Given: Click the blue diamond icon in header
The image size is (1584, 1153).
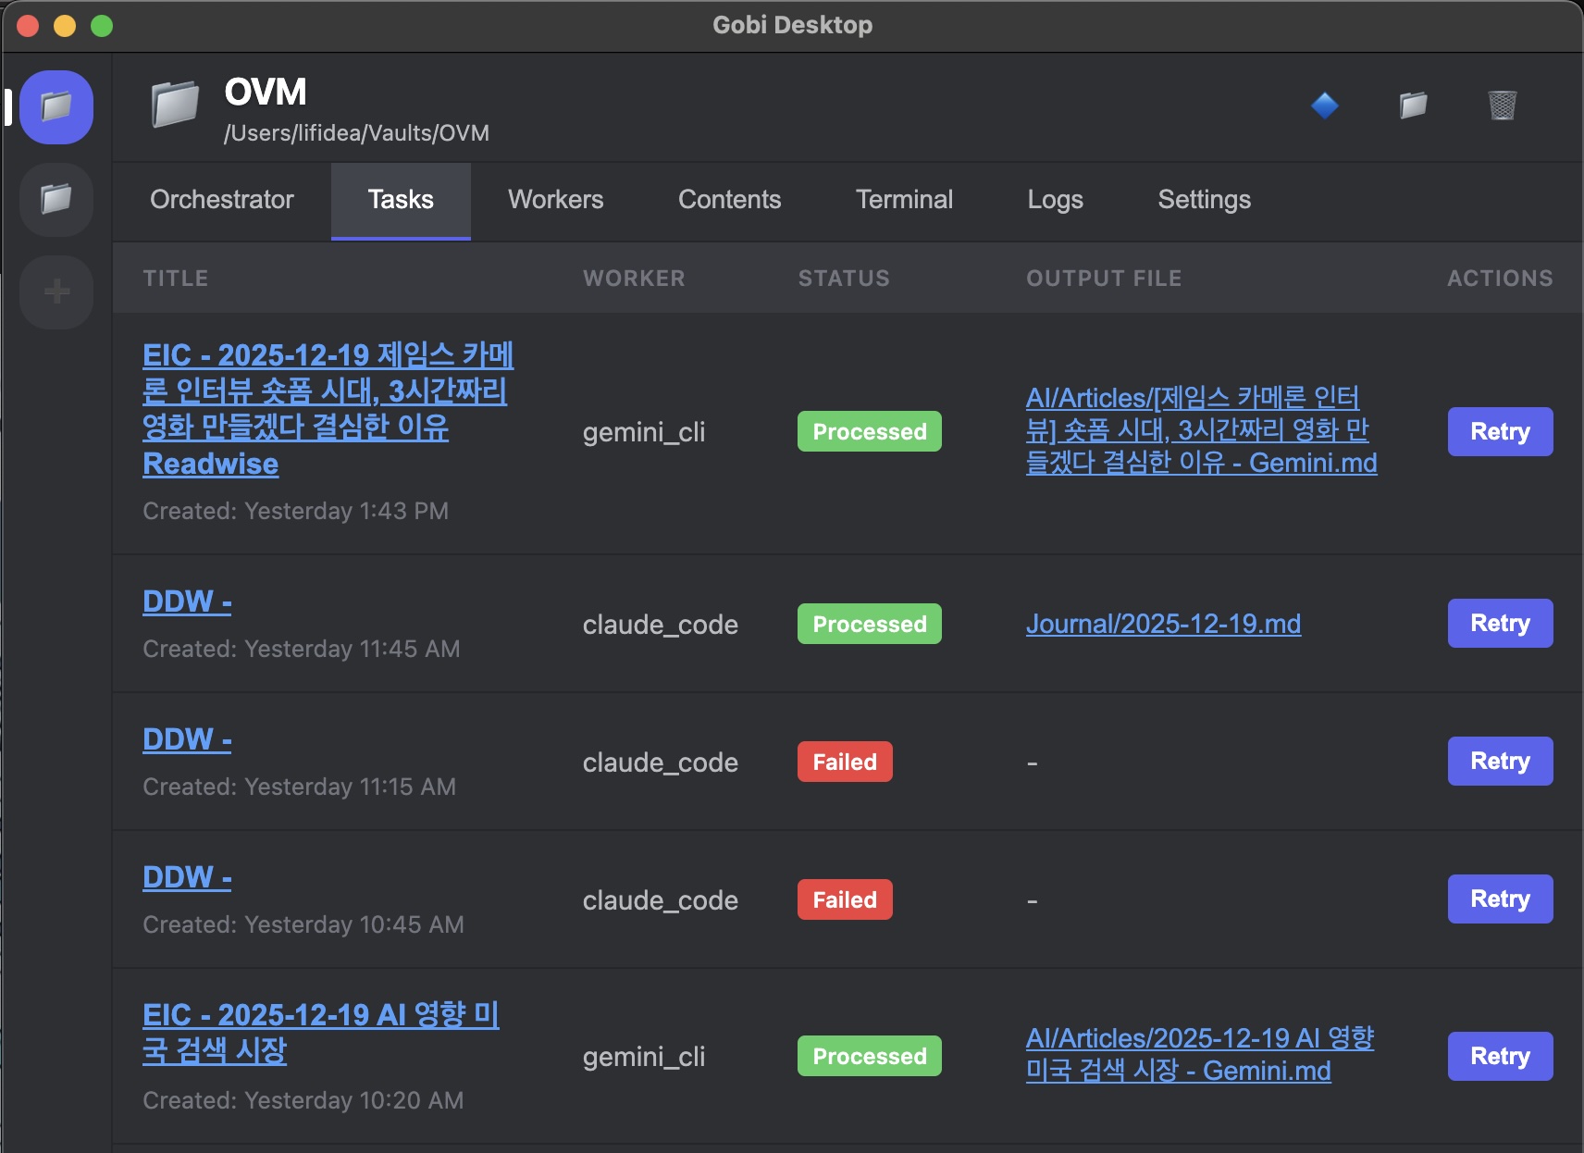Looking at the screenshot, I should click(x=1325, y=105).
